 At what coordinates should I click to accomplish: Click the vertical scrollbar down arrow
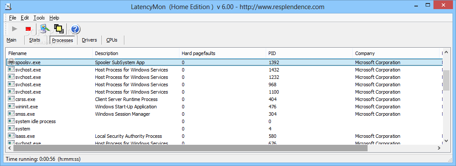(446, 141)
